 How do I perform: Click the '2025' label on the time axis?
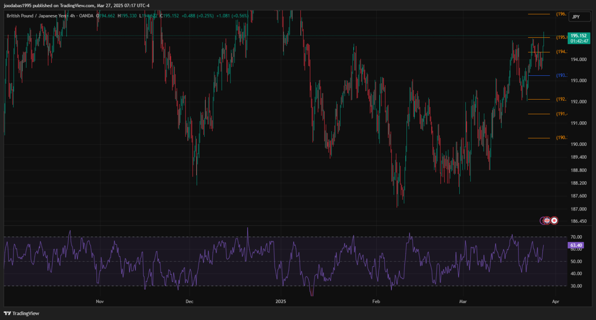click(281, 302)
